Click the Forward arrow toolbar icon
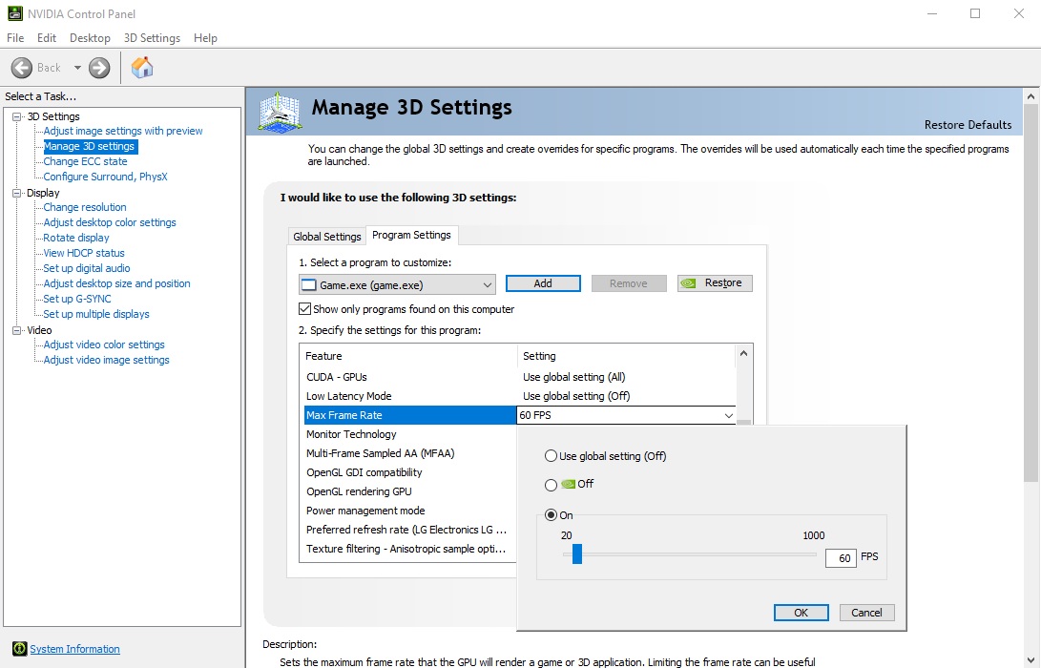 pyautogui.click(x=99, y=68)
